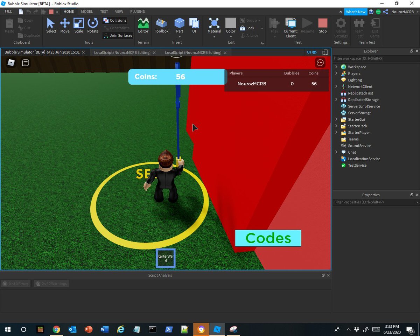
Task: Open the Color dropdown arrow
Action: 231,36
